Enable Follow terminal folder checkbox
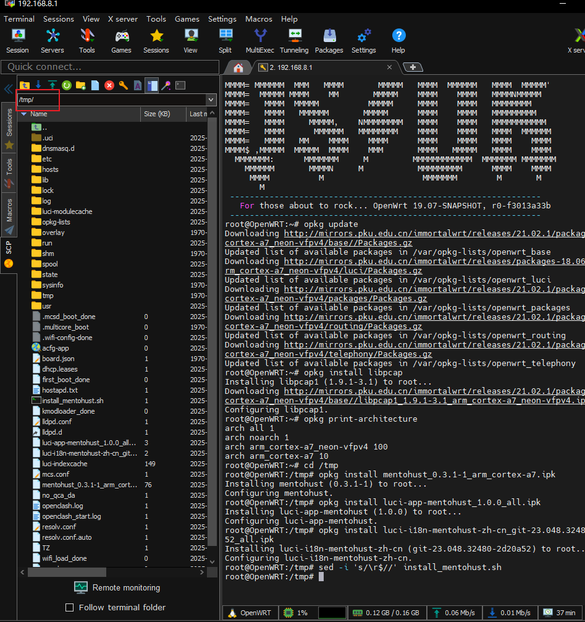The height and width of the screenshot is (622, 585). pos(70,607)
